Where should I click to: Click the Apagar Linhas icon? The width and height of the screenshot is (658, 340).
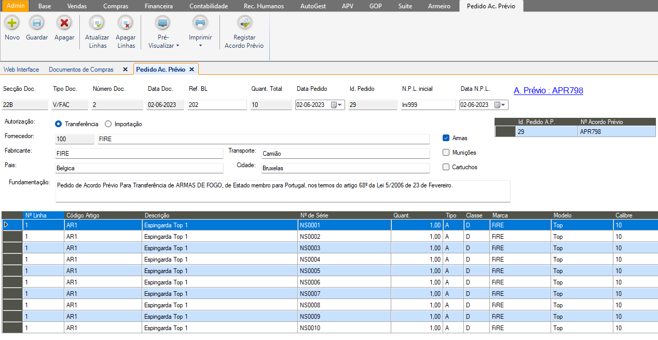[x=126, y=23]
